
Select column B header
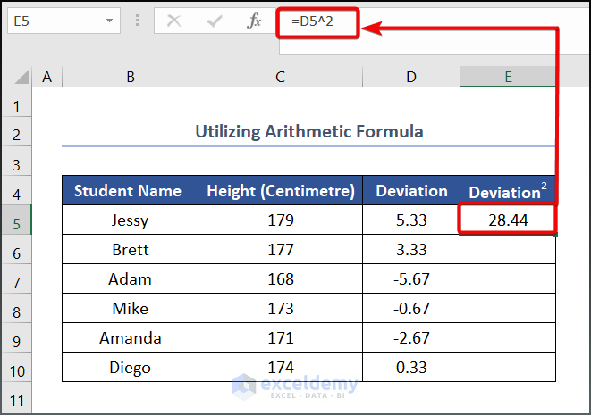[x=131, y=78]
